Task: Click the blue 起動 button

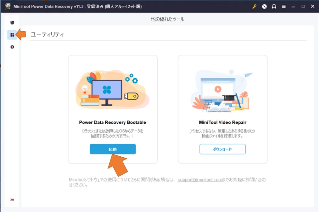Action: tap(113, 149)
